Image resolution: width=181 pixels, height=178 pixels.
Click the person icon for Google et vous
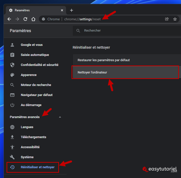tap(12, 45)
